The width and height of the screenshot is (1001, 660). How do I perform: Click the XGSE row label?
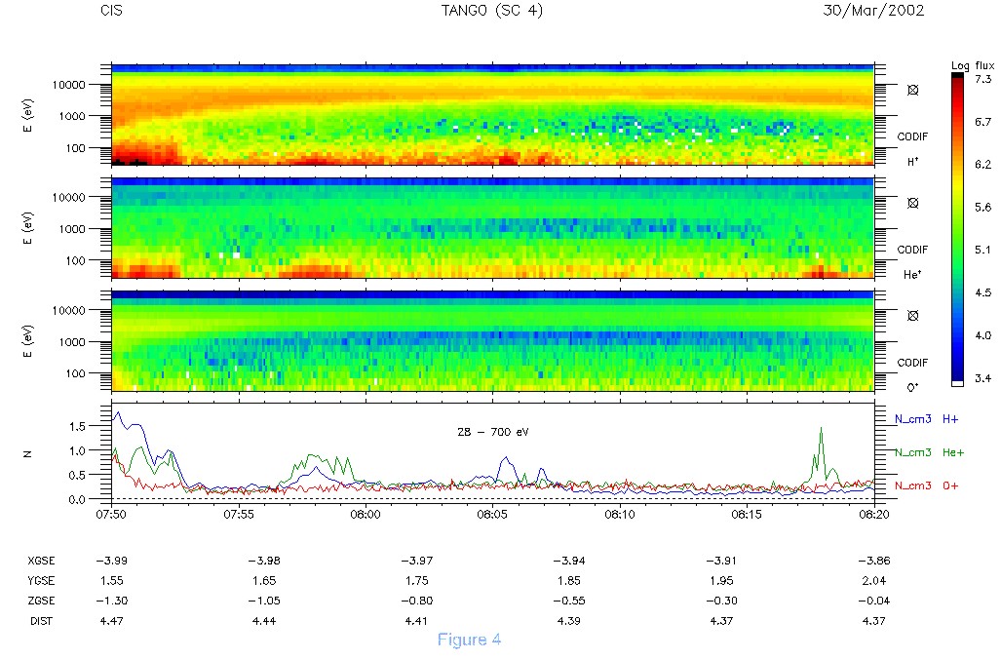click(x=43, y=561)
